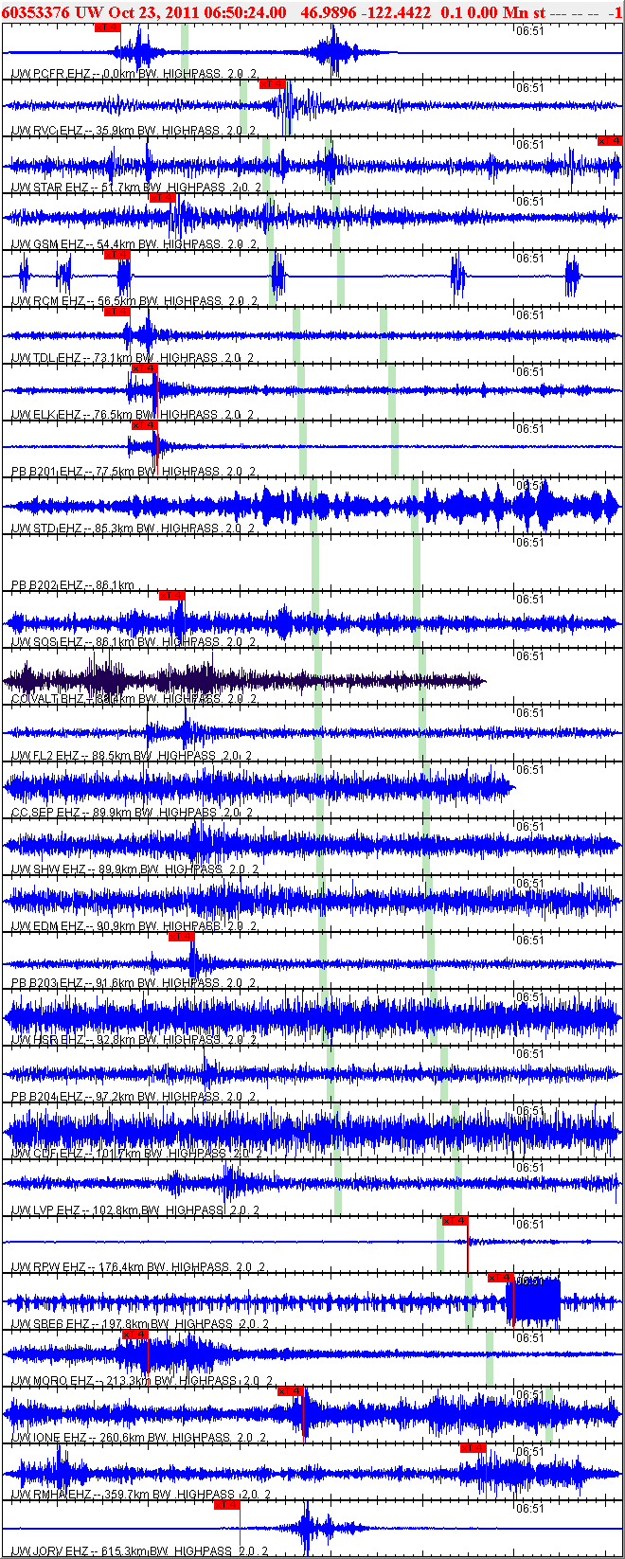Click the red pick marker on IONE trace
Screen dimensions: 625x1559
[292, 1391]
